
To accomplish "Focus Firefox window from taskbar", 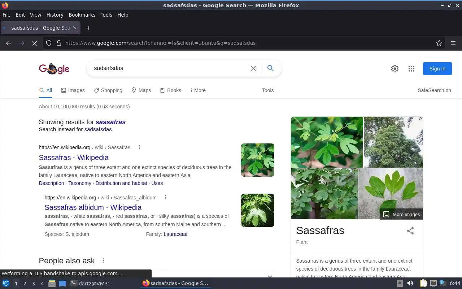I will (175, 283).
